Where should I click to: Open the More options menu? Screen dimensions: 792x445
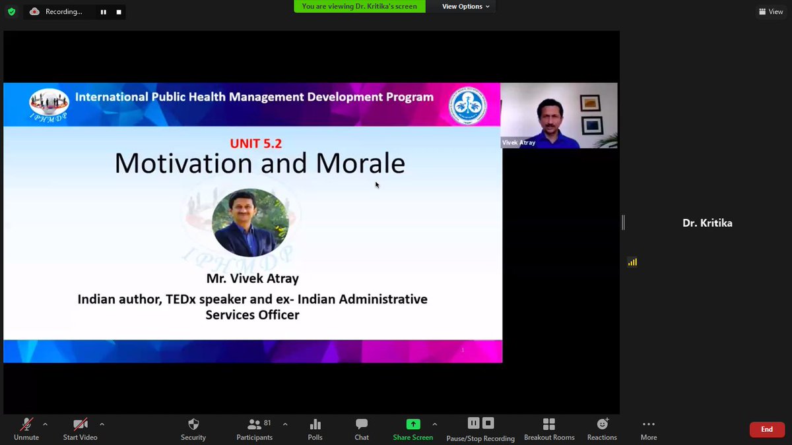coord(649,429)
